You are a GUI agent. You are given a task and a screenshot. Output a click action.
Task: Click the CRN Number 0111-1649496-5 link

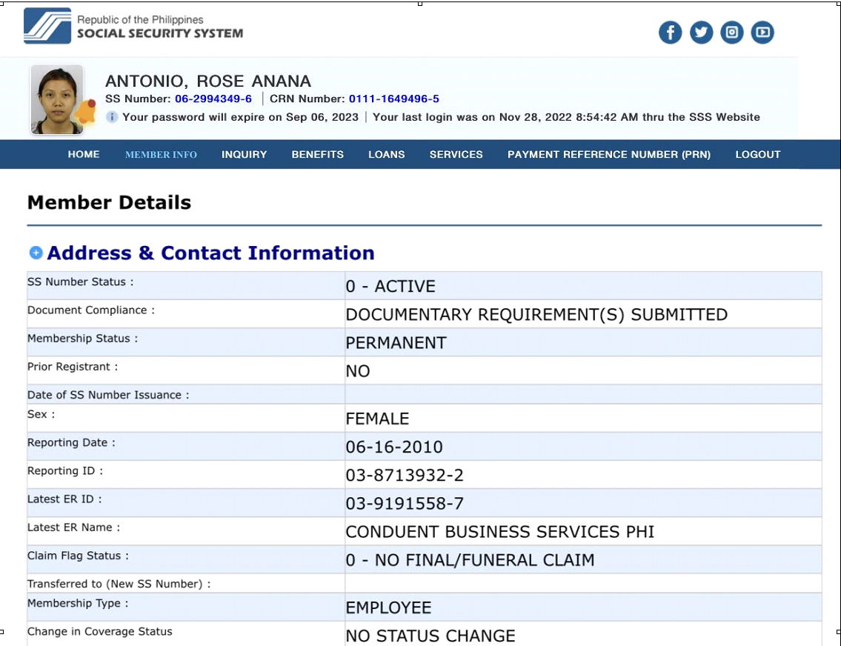393,99
